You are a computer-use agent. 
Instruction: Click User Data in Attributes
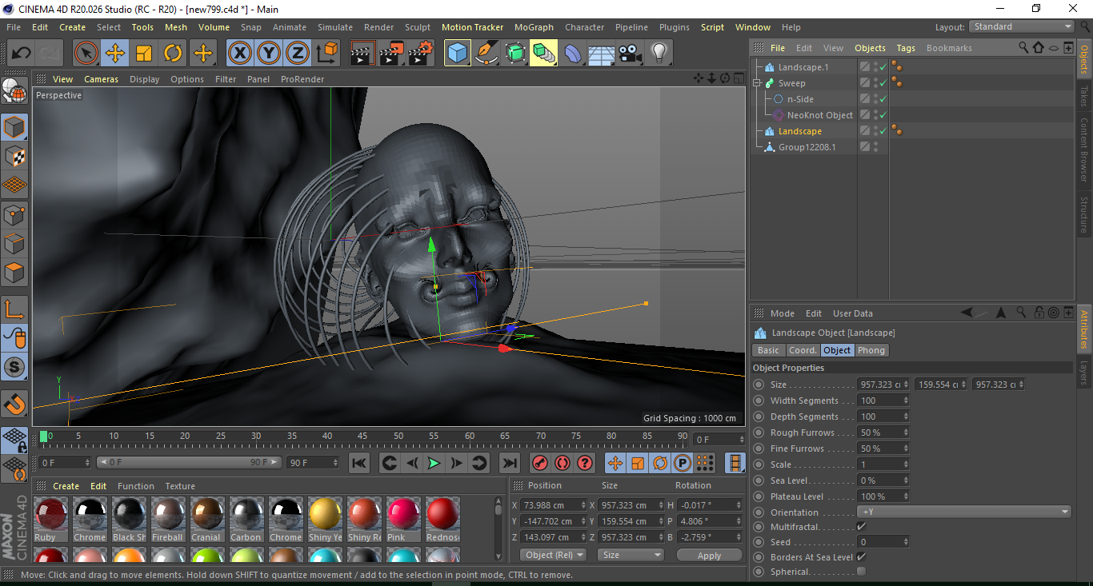(853, 313)
